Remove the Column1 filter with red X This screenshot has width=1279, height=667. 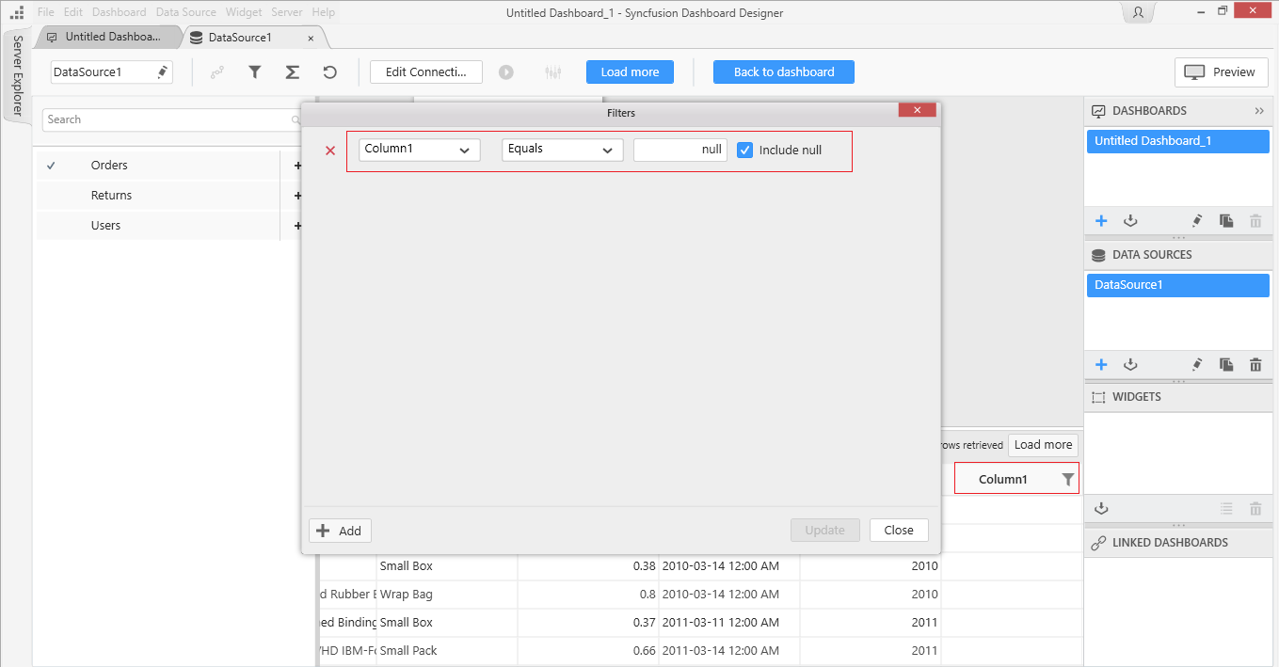pyautogui.click(x=330, y=151)
